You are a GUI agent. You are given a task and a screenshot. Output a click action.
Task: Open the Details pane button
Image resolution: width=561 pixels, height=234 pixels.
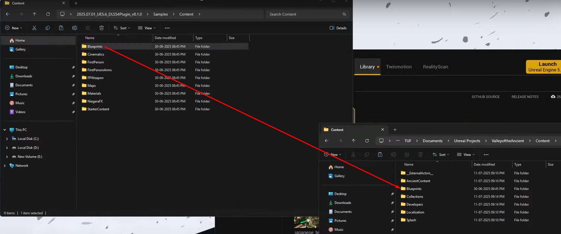(338, 28)
